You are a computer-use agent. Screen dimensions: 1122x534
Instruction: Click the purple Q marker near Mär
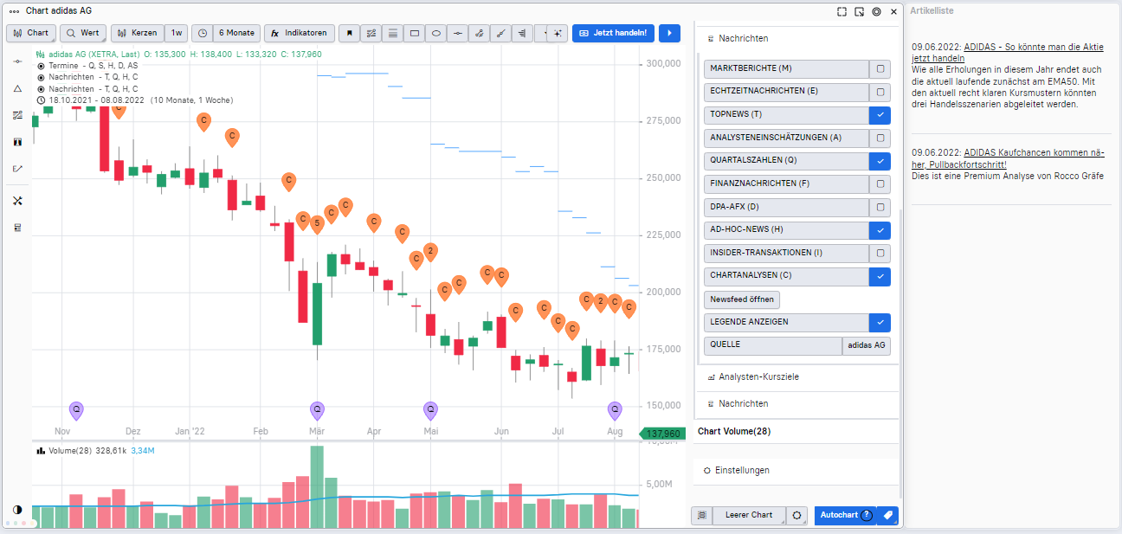pos(317,409)
